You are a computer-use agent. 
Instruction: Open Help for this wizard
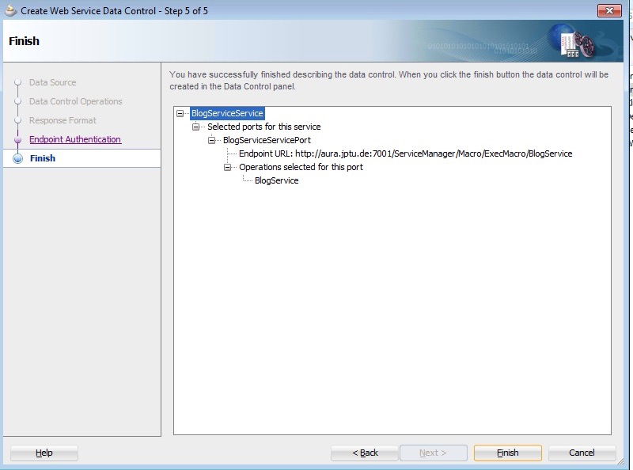click(44, 453)
